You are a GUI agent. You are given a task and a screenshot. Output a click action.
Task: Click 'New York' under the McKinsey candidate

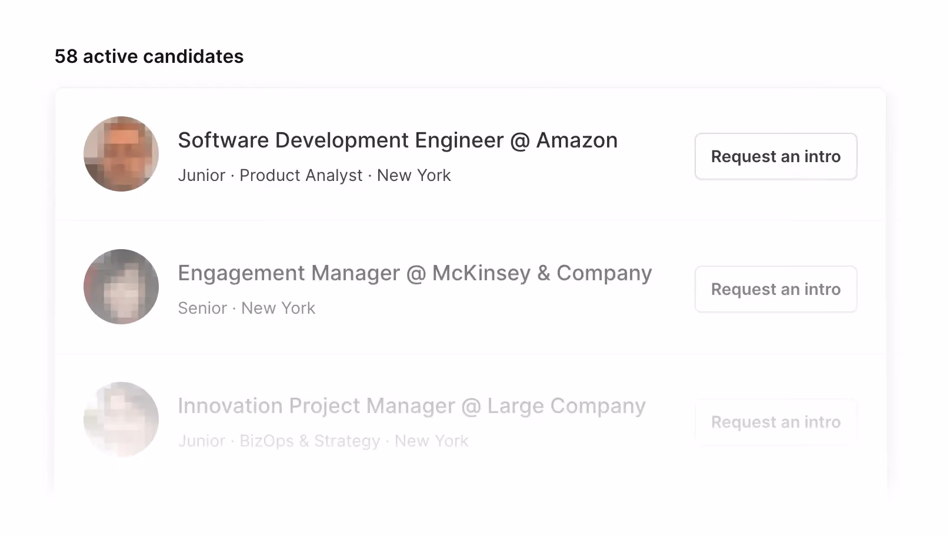click(x=278, y=308)
